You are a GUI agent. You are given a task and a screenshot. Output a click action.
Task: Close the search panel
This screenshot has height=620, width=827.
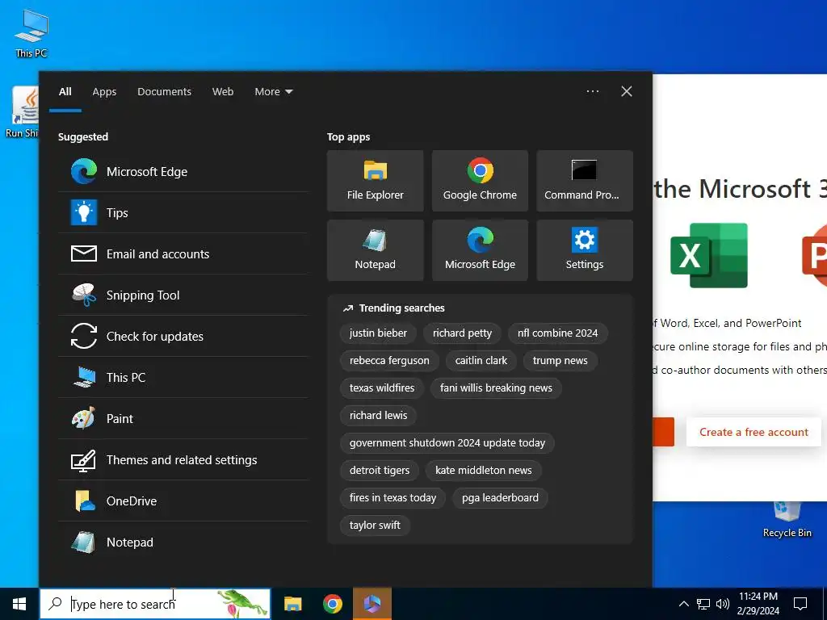[x=627, y=91]
